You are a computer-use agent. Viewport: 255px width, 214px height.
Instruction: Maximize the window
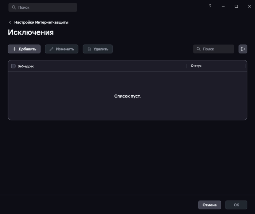point(236,6)
